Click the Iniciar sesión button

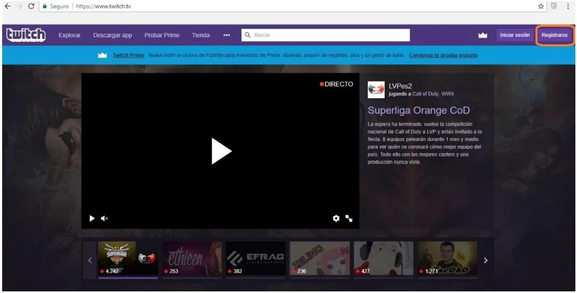tap(515, 35)
